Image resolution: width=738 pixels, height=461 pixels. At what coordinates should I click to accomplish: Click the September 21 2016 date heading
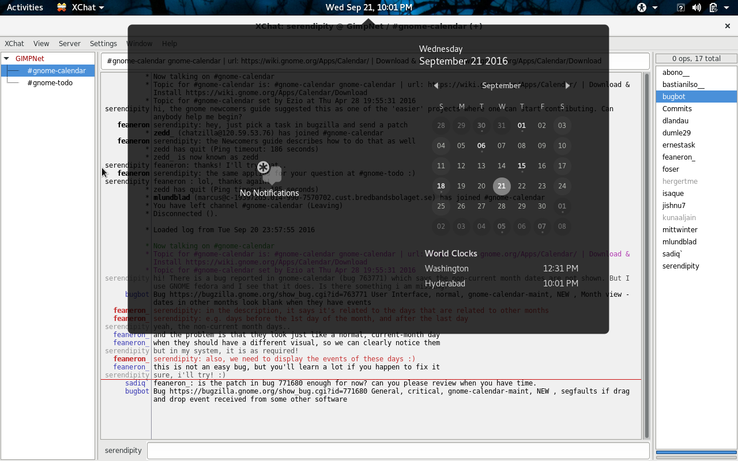463,61
